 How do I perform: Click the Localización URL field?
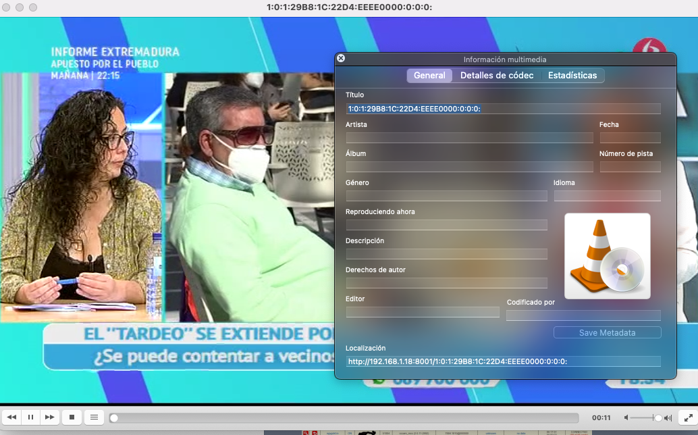(503, 361)
